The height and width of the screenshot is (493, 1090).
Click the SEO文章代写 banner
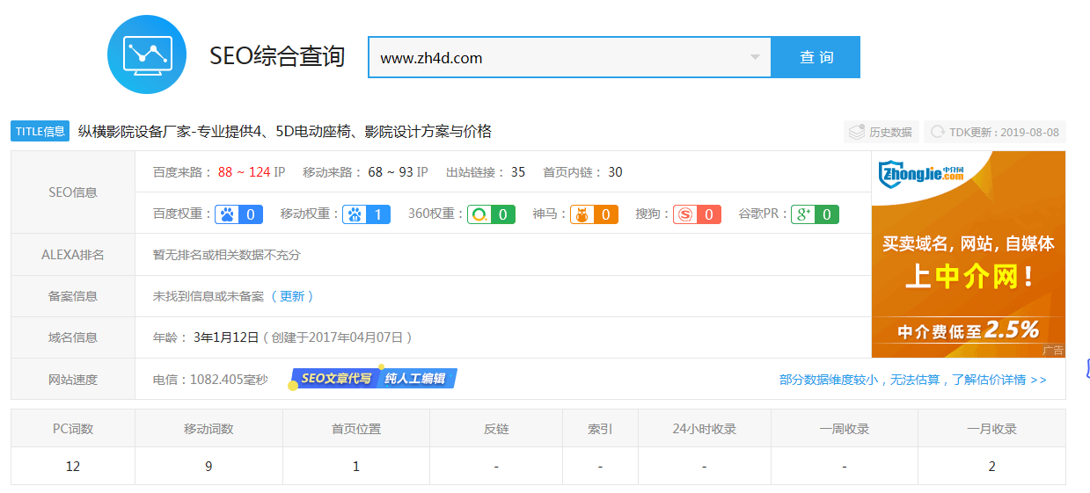(373, 379)
